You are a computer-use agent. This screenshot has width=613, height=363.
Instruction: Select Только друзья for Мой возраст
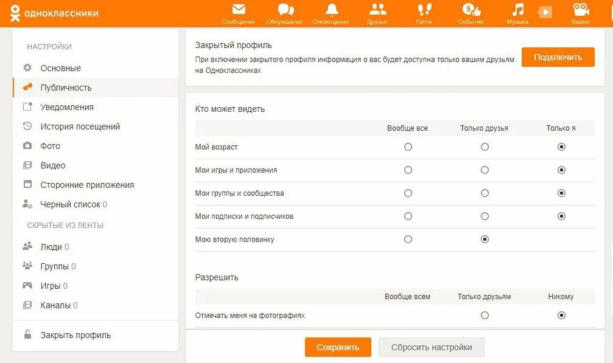click(484, 147)
